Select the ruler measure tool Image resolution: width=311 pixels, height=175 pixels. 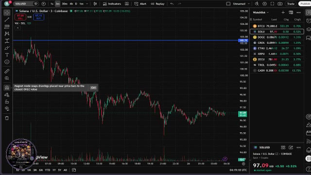coord(7,71)
